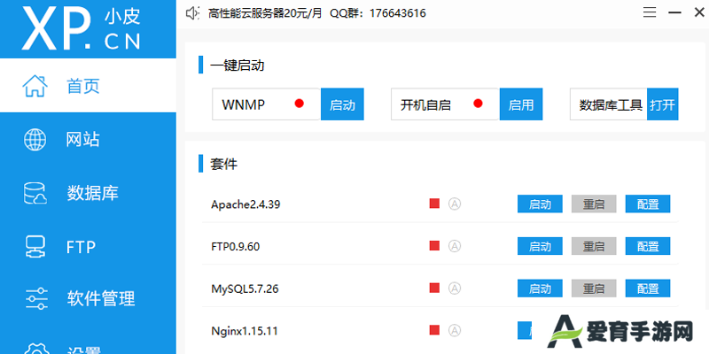Open 配置 for FTP0.9.60

(648, 246)
